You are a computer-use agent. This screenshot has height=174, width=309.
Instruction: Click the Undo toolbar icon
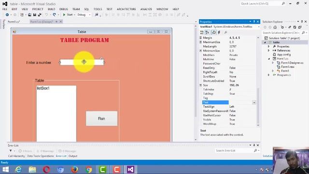click(46, 15)
